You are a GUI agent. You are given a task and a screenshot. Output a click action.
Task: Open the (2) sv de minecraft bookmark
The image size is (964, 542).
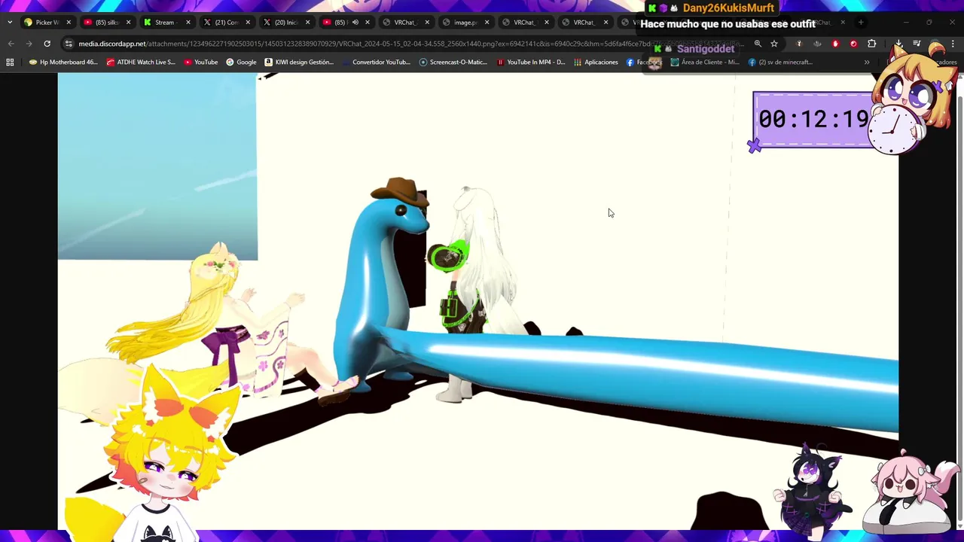point(780,62)
